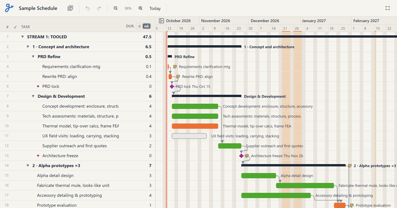This screenshot has height=208, width=397.
Task: Click the PRD lock diamond in task list
Action: [38, 87]
